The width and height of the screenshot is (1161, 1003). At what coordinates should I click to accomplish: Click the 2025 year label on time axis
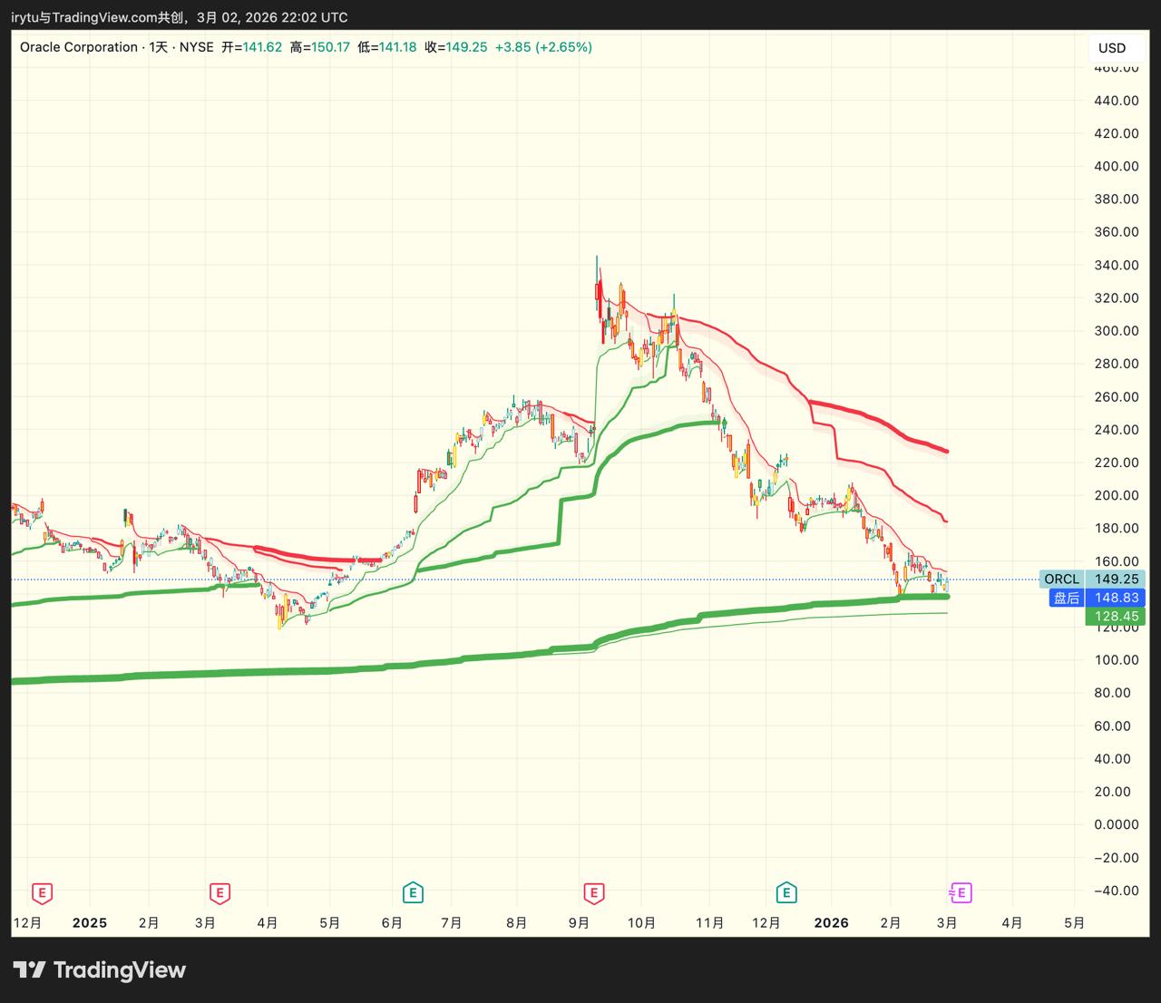89,923
